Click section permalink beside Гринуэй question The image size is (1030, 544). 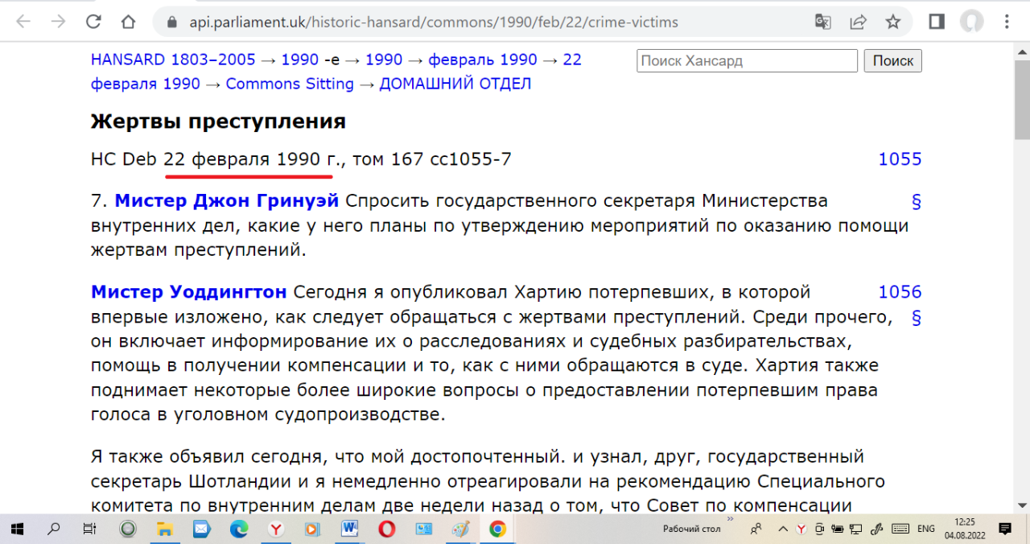(916, 201)
